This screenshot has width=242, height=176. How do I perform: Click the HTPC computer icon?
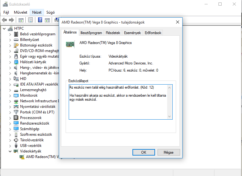pos(10,29)
